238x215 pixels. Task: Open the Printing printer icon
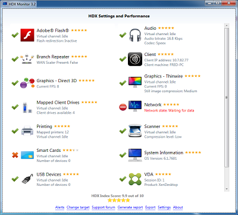27,130
